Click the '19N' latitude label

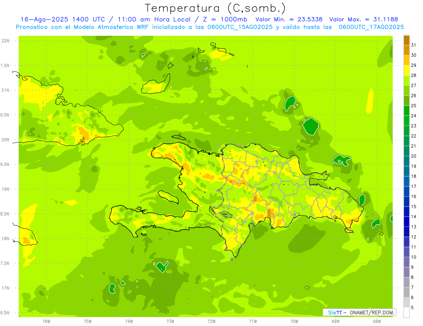click(6, 189)
